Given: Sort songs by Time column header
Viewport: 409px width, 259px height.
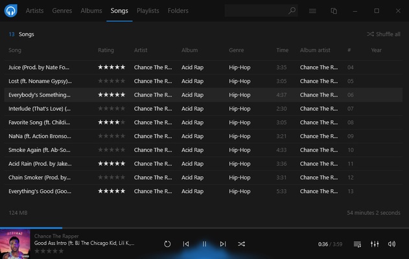Looking at the screenshot, I should (282, 50).
